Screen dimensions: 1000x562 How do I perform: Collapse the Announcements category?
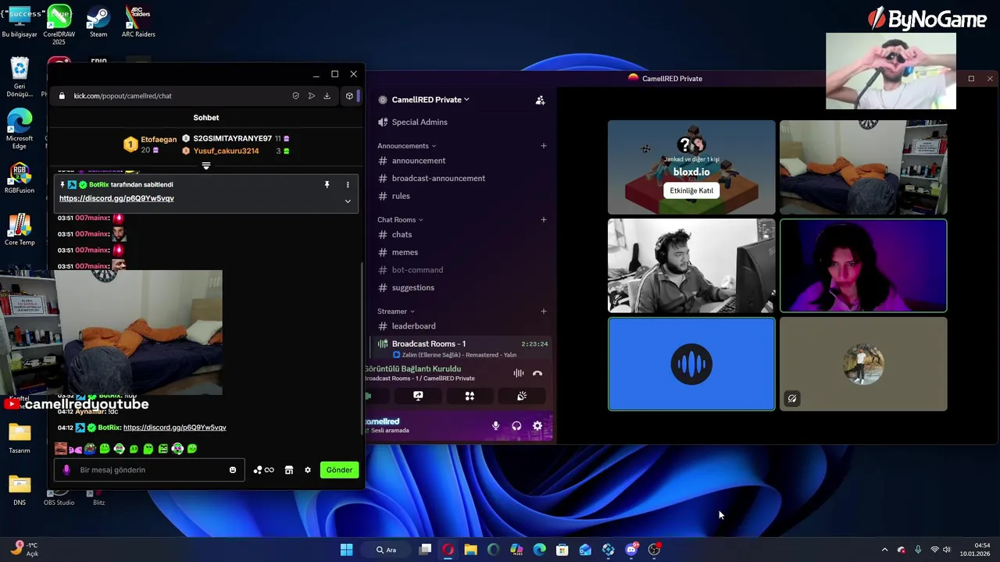pyautogui.click(x=406, y=146)
